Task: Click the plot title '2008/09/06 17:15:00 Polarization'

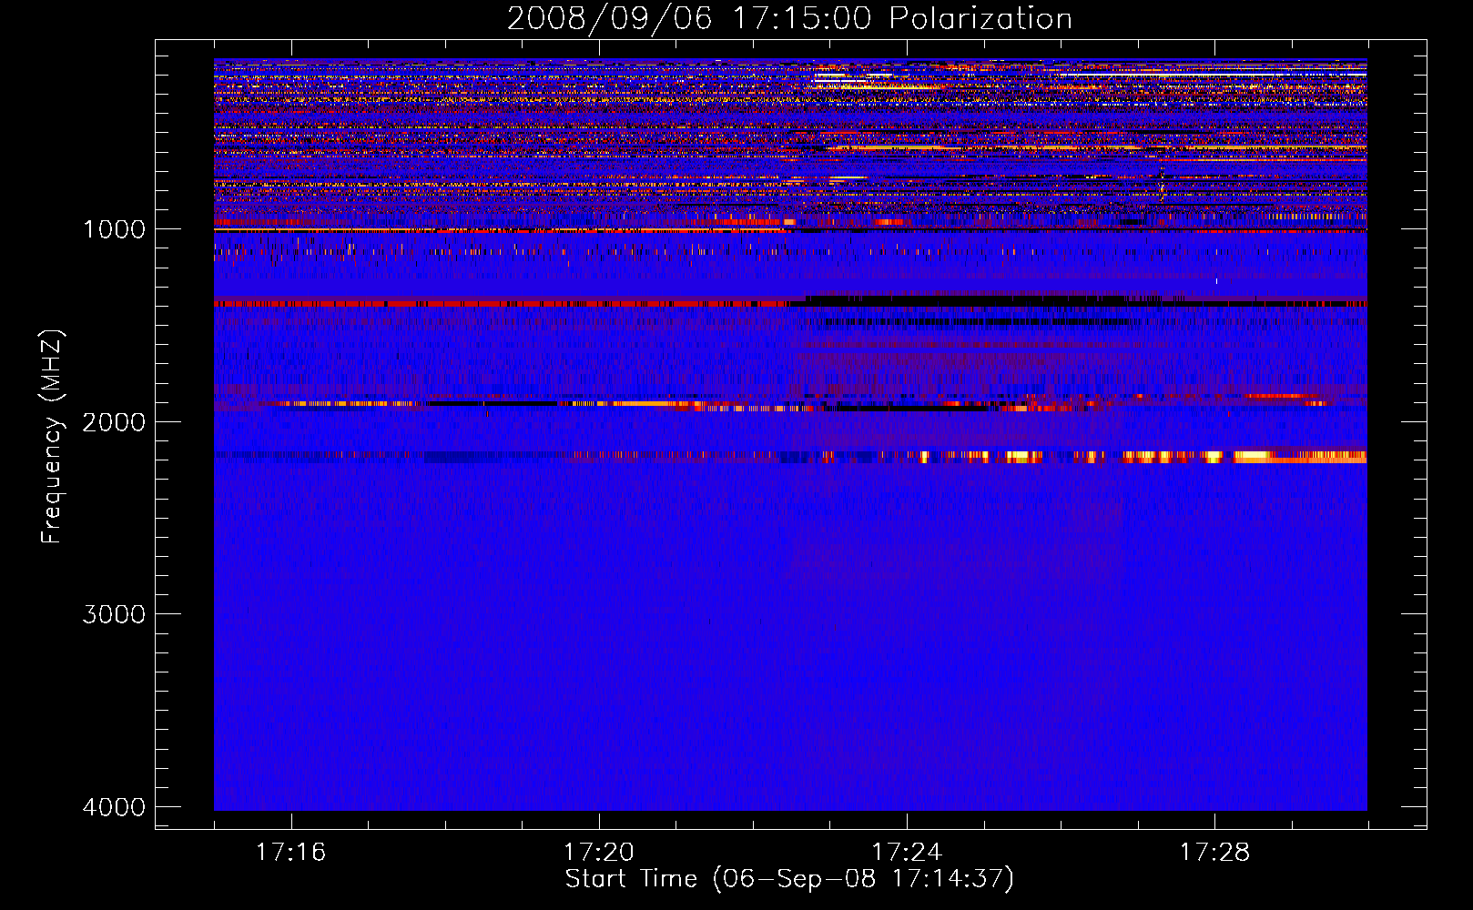Action: (x=789, y=18)
